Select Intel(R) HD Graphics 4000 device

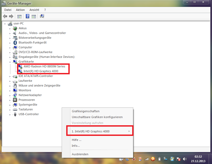coord(41,71)
